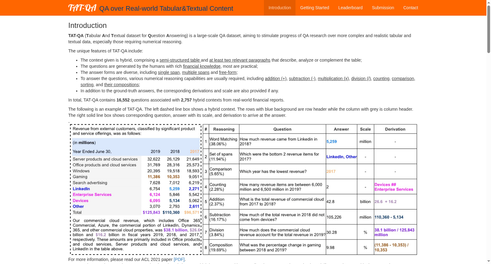
Task: Open the ACL 2021 paper PDF link
Action: click(179, 259)
